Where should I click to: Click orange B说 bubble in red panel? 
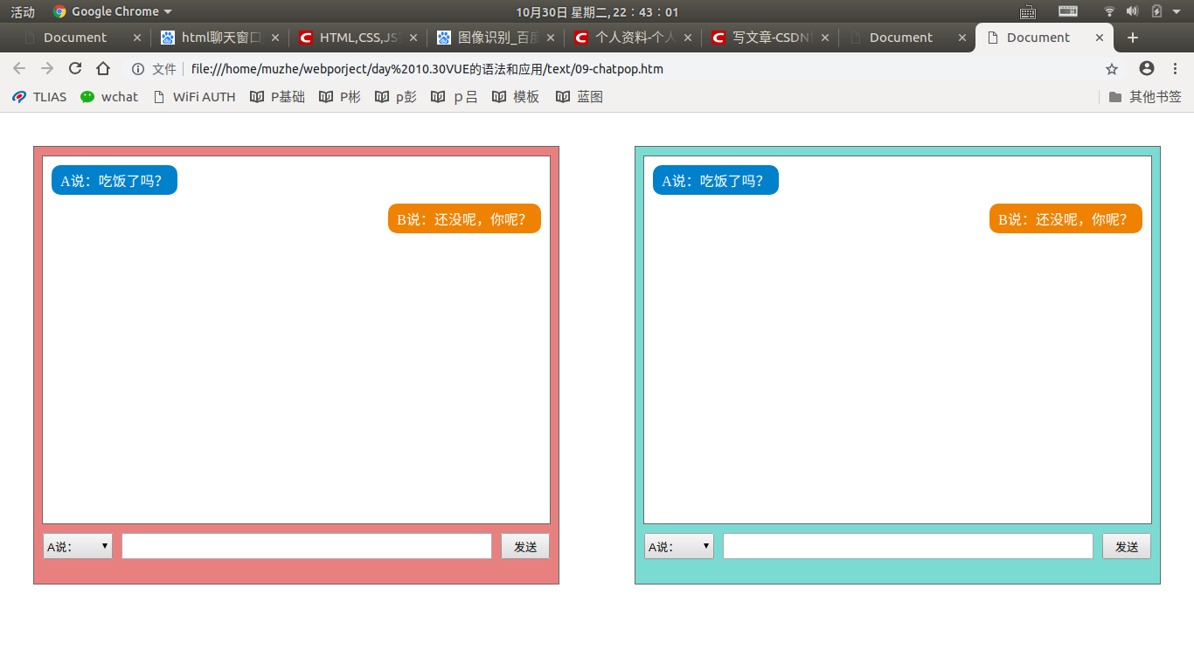464,218
